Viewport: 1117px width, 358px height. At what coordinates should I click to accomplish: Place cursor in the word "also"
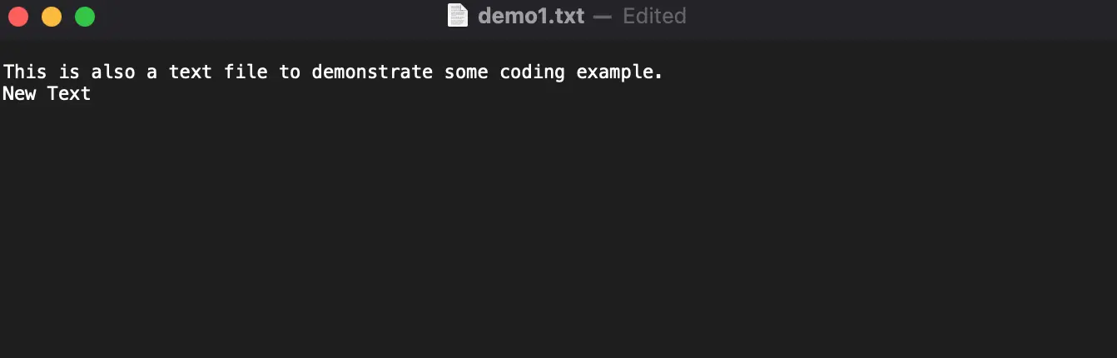click(x=113, y=72)
